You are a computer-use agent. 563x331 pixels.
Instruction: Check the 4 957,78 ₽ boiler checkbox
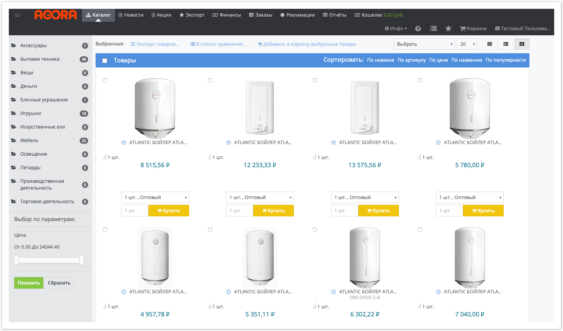[105, 230]
